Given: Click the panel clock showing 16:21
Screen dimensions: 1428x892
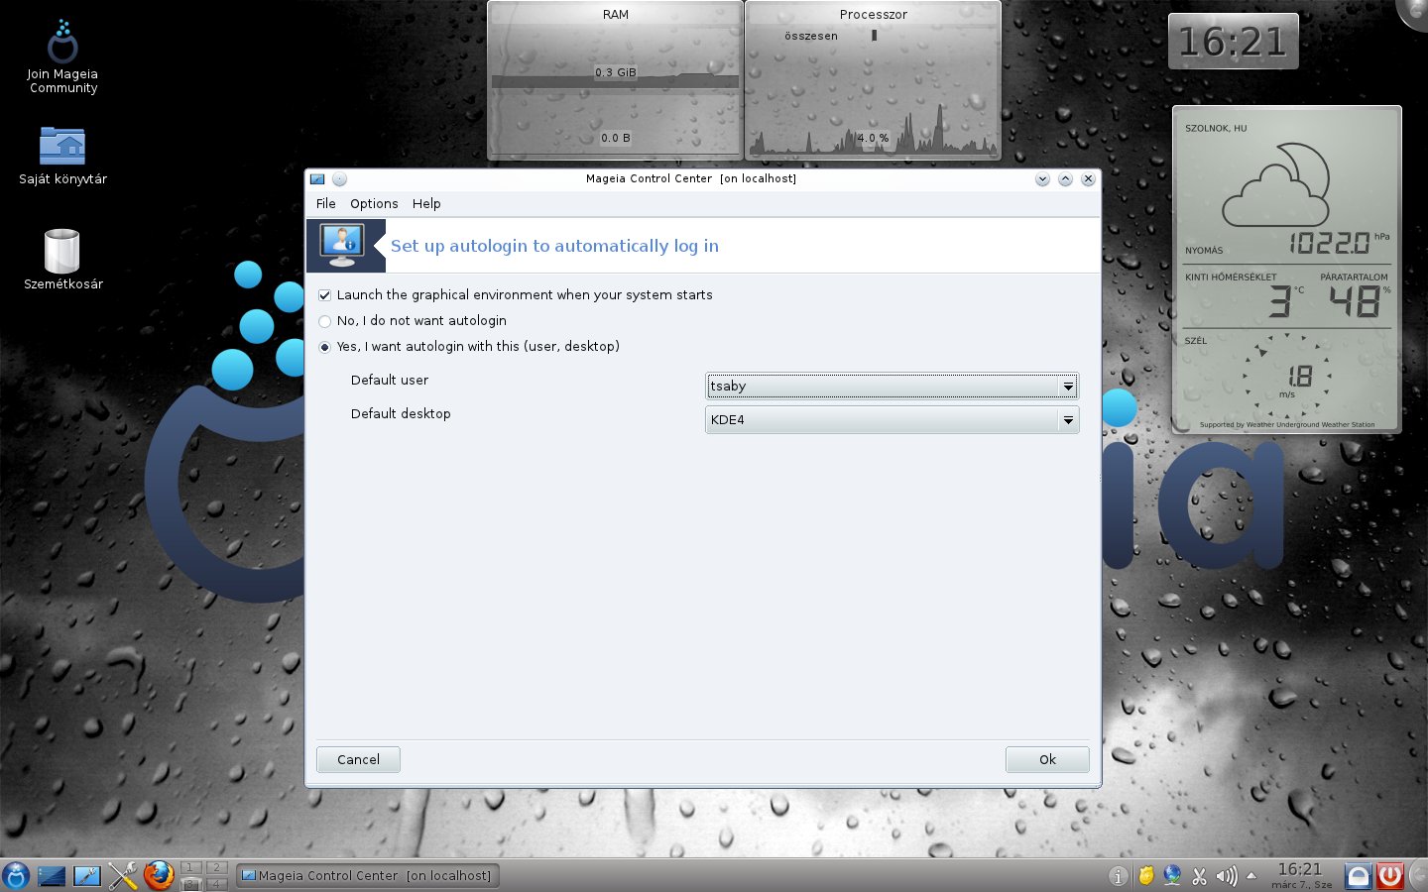Looking at the screenshot, I should tap(1300, 875).
